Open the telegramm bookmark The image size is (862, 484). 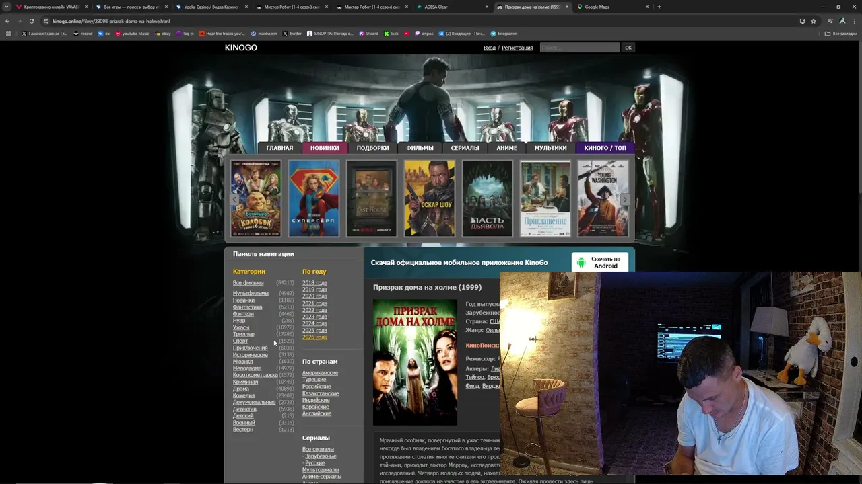[504, 34]
